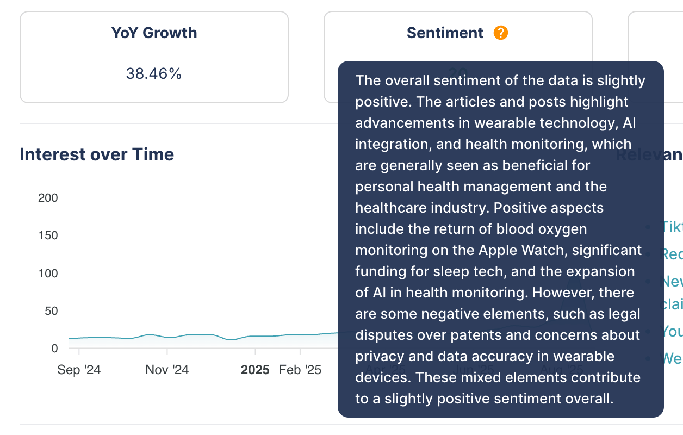The width and height of the screenshot is (683, 435).
Task: Click the 38.46% growth value
Action: 154,74
